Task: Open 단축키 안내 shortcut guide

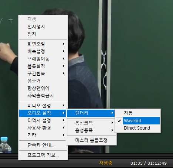Action: click(43, 145)
